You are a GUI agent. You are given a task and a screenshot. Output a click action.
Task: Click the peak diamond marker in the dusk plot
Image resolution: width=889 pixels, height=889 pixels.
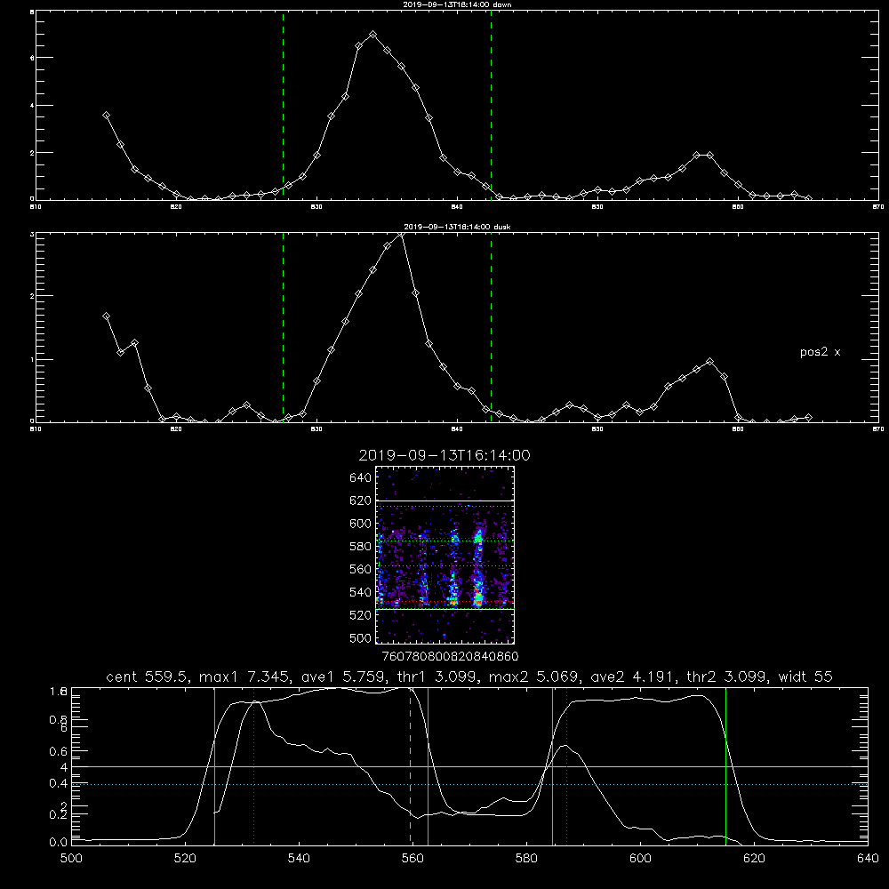pos(402,234)
